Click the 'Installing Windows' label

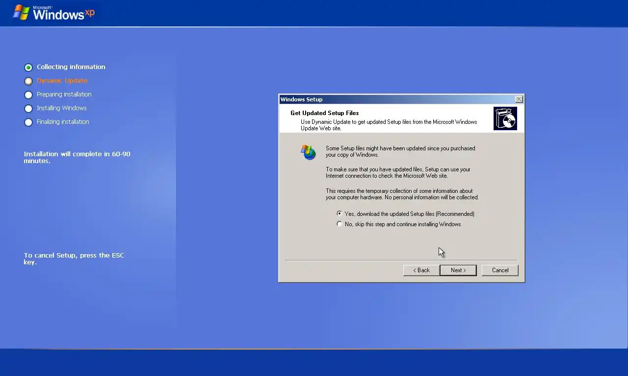(x=62, y=108)
